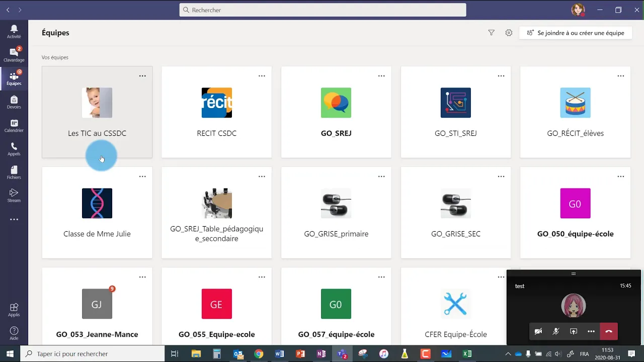Open GO_SREJ team chat-bubble icon
The image size is (644, 362).
[x=336, y=103]
